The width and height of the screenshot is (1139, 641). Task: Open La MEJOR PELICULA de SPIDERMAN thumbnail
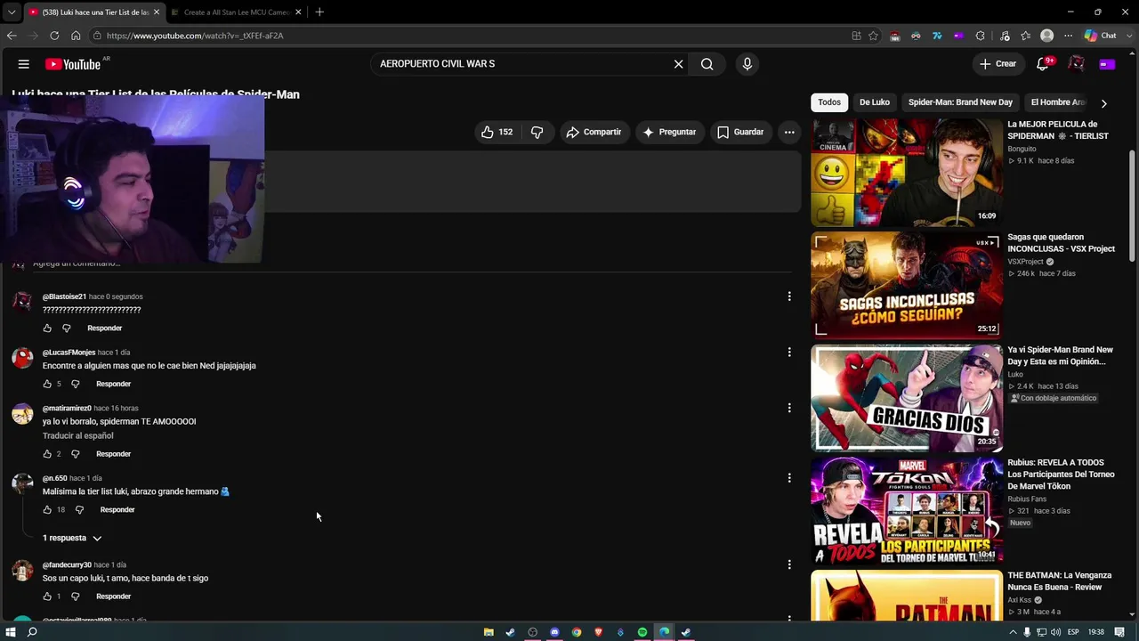906,173
